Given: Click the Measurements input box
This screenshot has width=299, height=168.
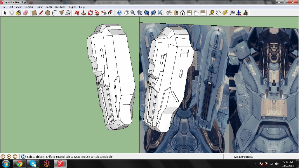Looking at the screenshot, I should [x=276, y=157].
